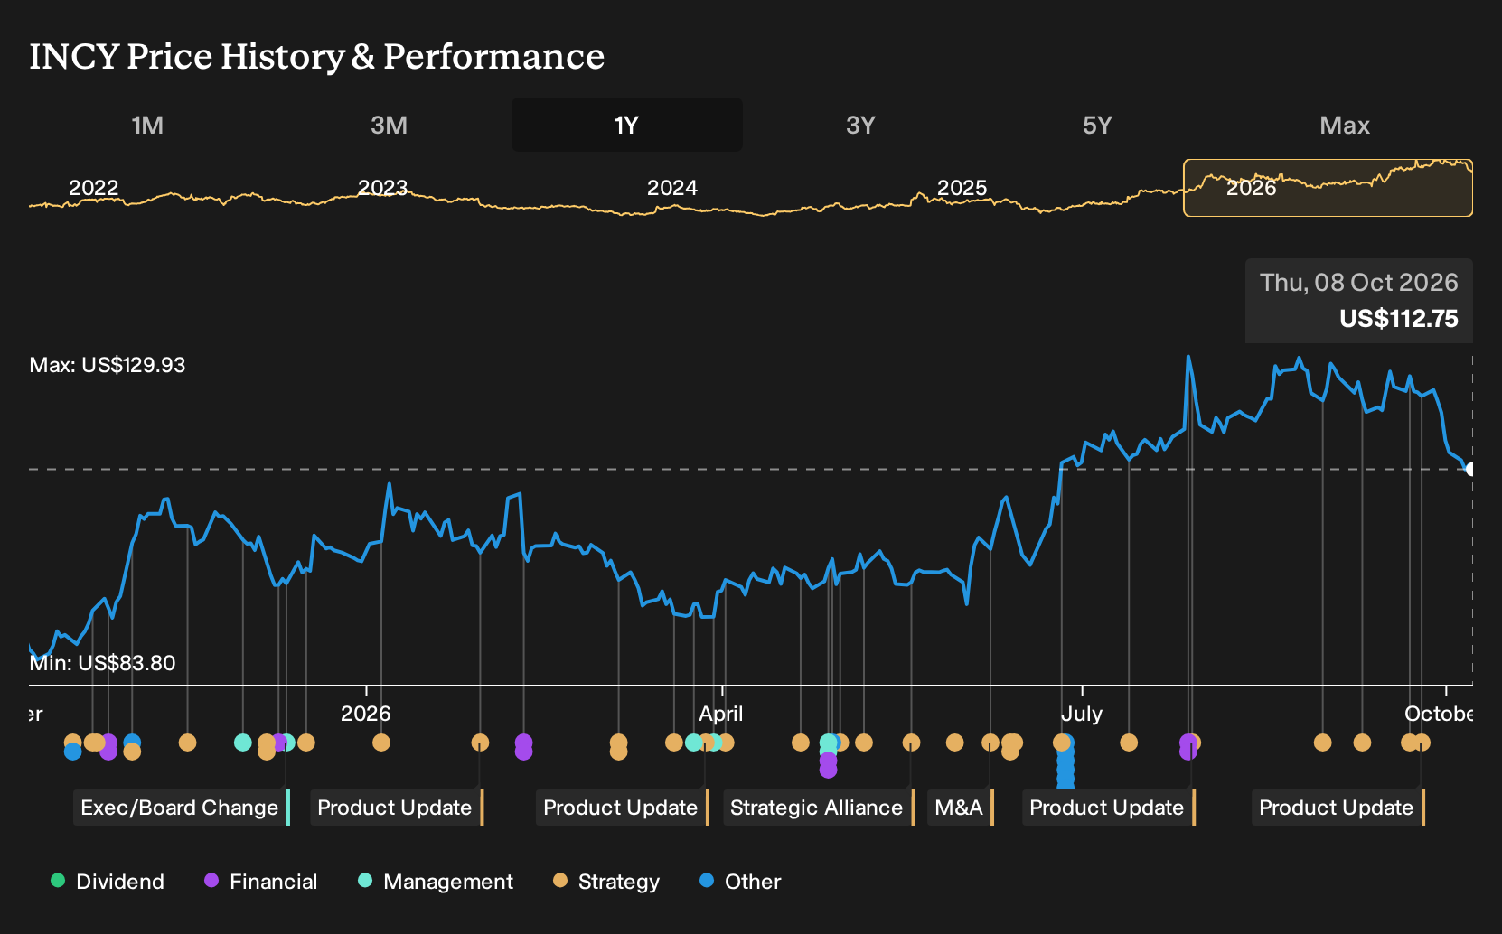Jump overview chart to 2025 label
1502x934 pixels.
tap(962, 188)
